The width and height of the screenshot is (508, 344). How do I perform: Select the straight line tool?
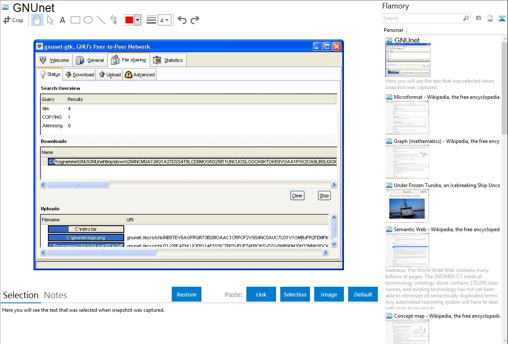[101, 20]
